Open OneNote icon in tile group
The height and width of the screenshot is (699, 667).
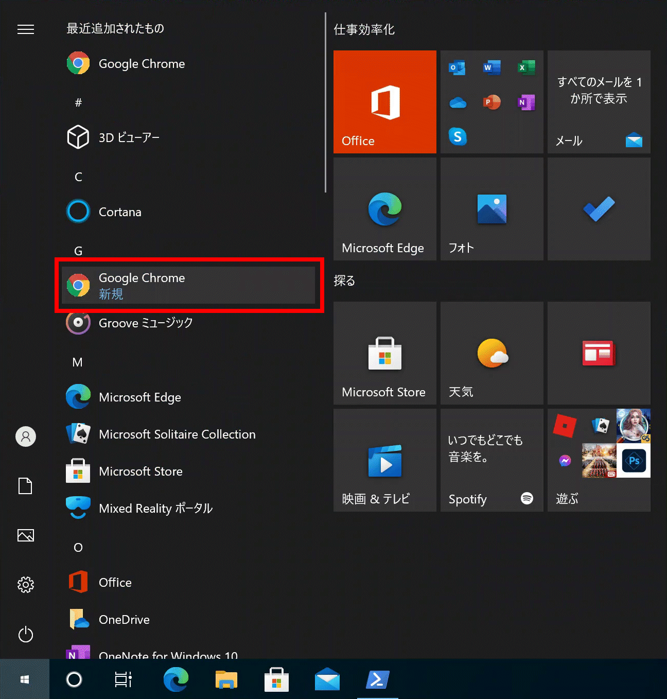(x=526, y=102)
